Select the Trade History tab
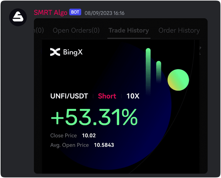The height and width of the screenshot is (178, 221). (x=129, y=30)
